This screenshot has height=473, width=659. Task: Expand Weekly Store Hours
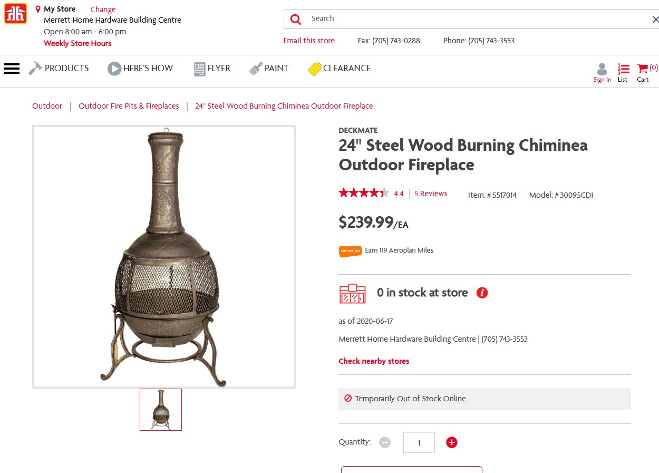click(77, 43)
